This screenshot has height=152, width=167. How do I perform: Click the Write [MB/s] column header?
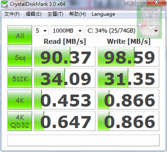[x=129, y=42]
